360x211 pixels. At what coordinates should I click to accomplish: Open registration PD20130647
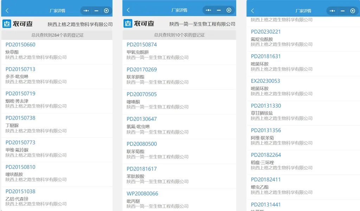(142, 119)
